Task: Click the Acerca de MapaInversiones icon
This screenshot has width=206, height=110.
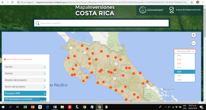Action: coord(172,10)
